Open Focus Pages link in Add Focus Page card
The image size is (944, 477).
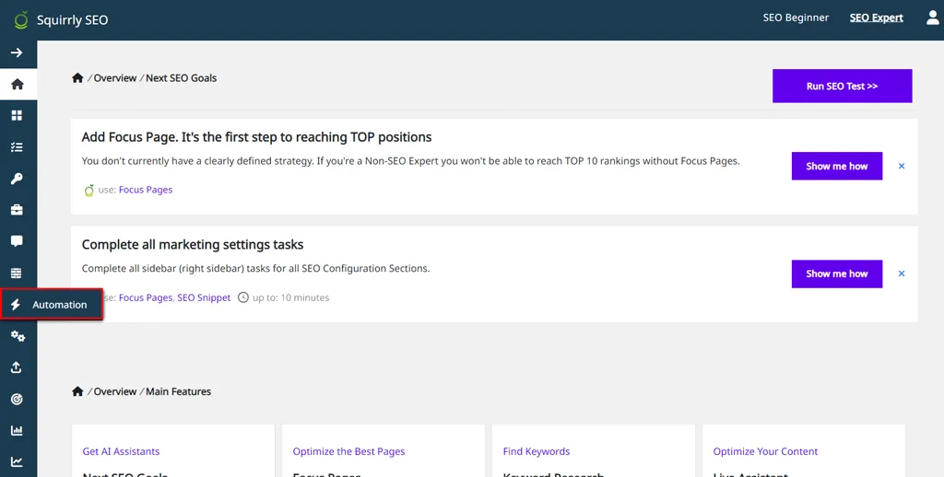click(146, 190)
